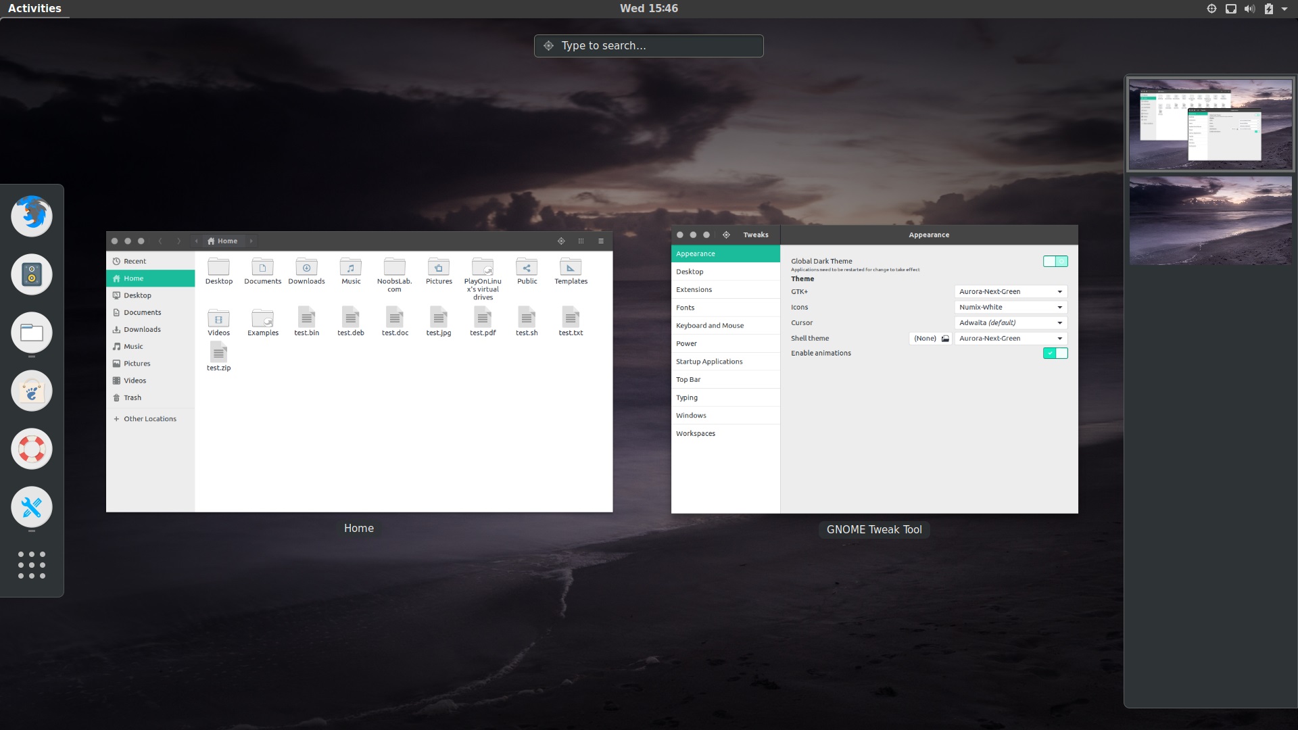Click the (None) shell theme file chooser

[x=930, y=338]
